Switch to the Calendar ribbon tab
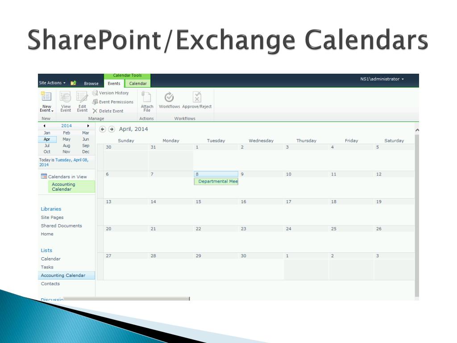457x343 pixels. 138,84
